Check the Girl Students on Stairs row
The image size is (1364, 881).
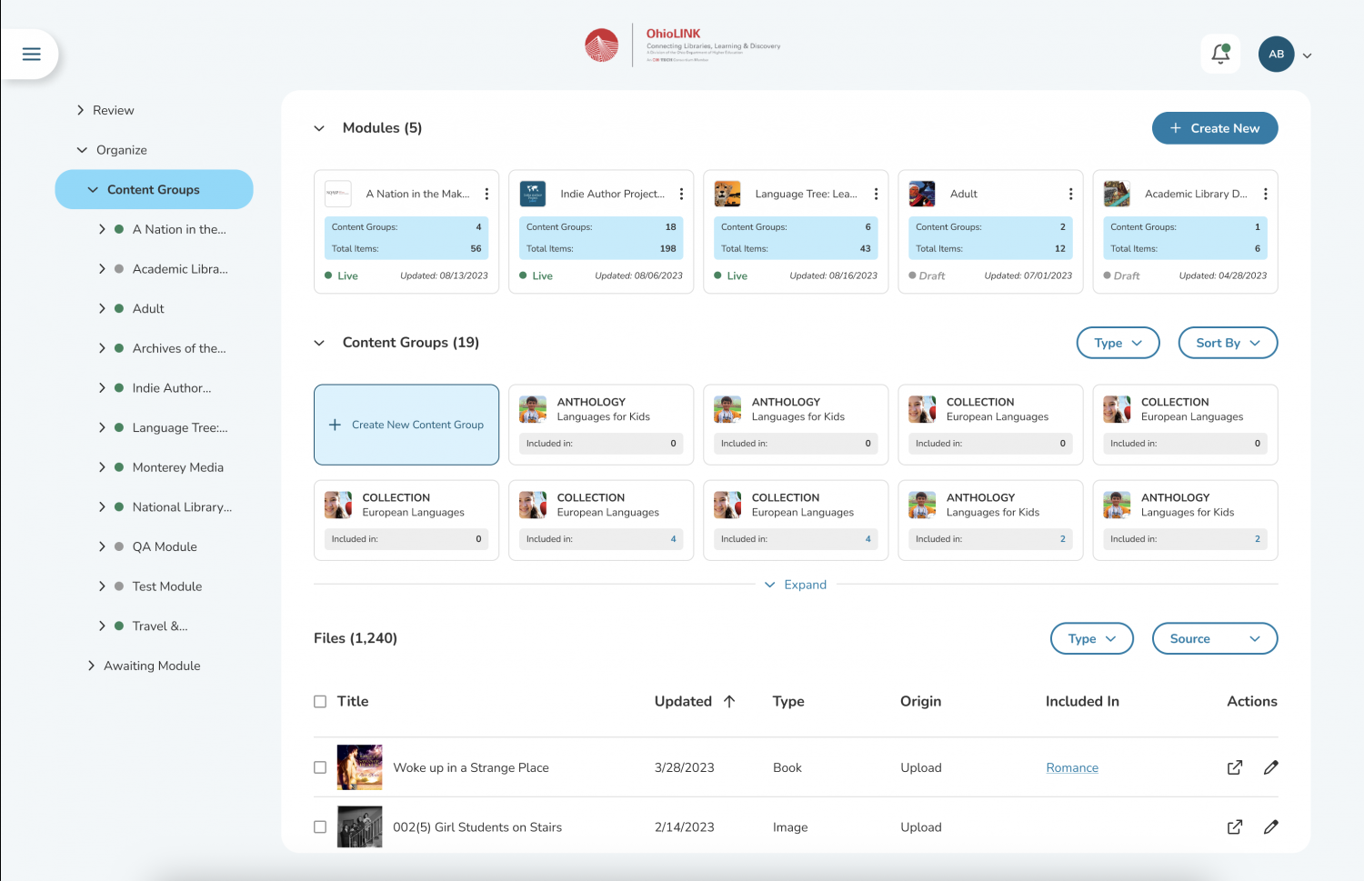(320, 827)
